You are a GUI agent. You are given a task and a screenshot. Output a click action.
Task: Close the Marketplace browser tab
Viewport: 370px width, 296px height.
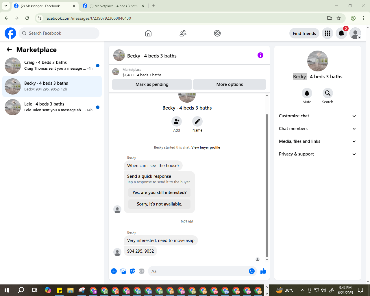[x=143, y=6]
